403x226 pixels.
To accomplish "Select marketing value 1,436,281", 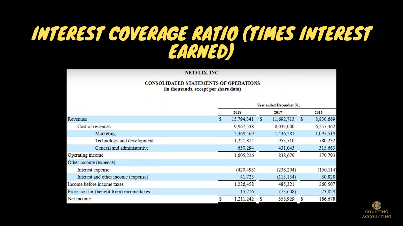I will click(284, 134).
